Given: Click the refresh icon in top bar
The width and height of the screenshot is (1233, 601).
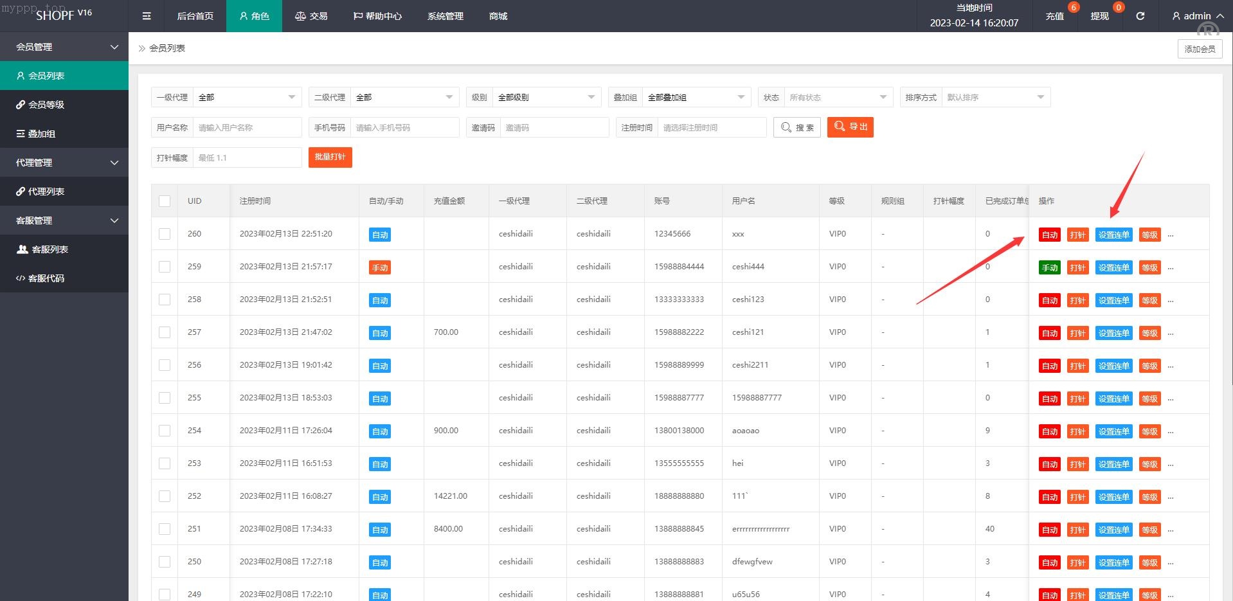Looking at the screenshot, I should [x=1140, y=16].
